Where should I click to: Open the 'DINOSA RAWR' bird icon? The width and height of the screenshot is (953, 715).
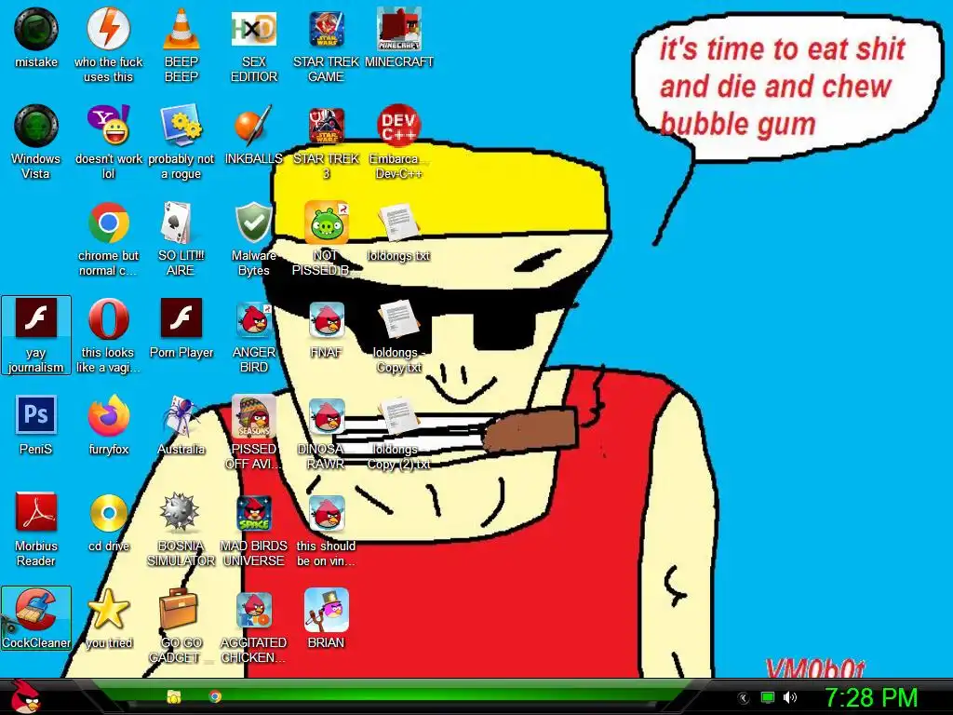point(327,416)
